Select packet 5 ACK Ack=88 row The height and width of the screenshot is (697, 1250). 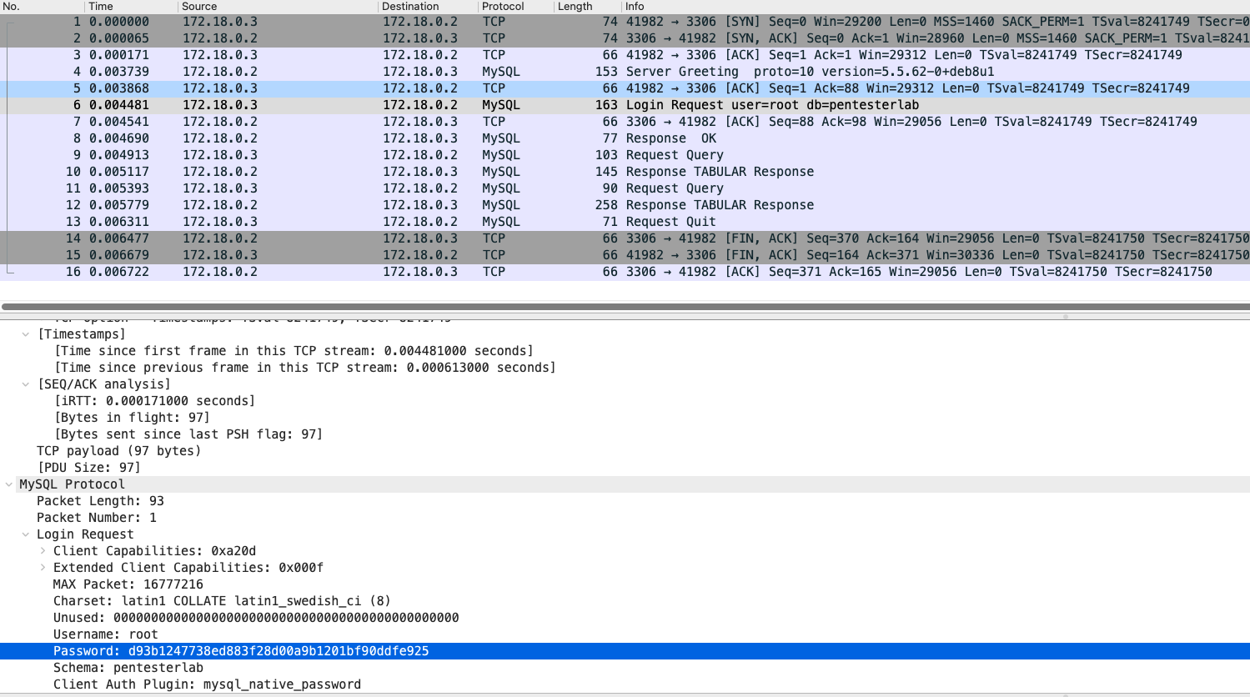pyautogui.click(x=625, y=88)
